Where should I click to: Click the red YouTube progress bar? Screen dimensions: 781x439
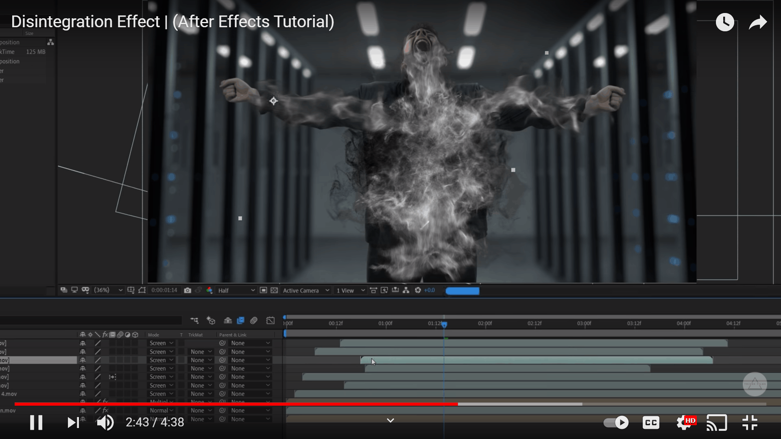coord(236,404)
